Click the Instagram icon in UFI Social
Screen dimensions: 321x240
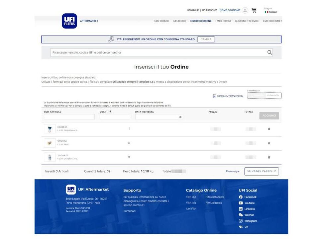[x=240, y=221]
